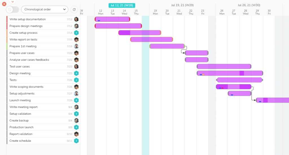Select the Jul 26, 21 (W30) week header
Viewport: 289px width, 155px height.
click(x=249, y=5)
